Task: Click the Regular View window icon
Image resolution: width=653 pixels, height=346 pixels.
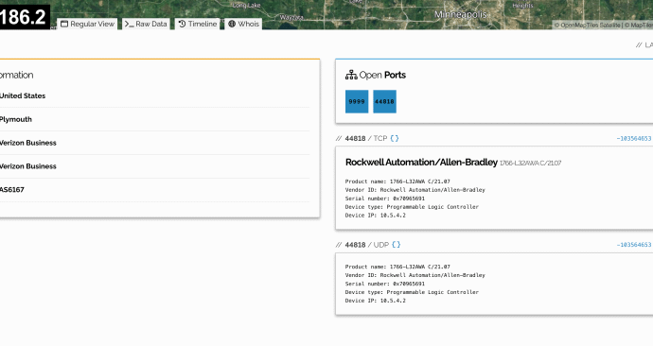Action: tap(64, 25)
